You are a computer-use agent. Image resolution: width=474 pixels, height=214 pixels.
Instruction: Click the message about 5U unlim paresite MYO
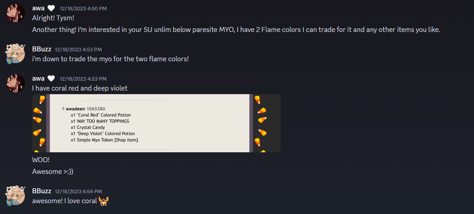tap(236, 30)
